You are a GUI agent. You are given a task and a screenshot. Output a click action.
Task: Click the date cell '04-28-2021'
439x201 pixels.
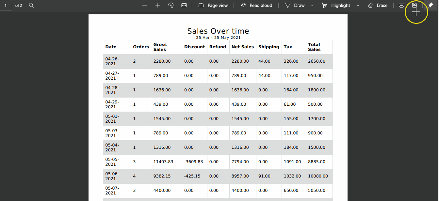click(112, 90)
